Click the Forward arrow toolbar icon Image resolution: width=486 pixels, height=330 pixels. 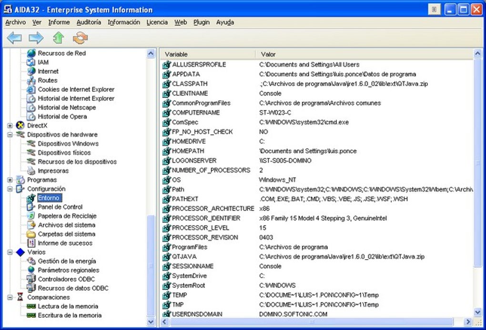pos(36,38)
